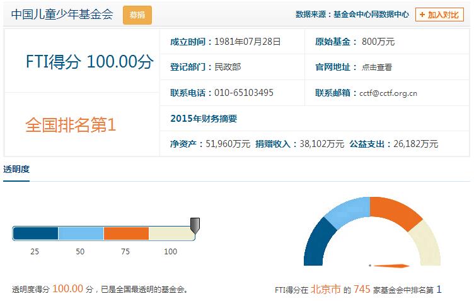The image size is (474, 301).
Task: Click the donation income value 38,102万元
Action: [321, 144]
